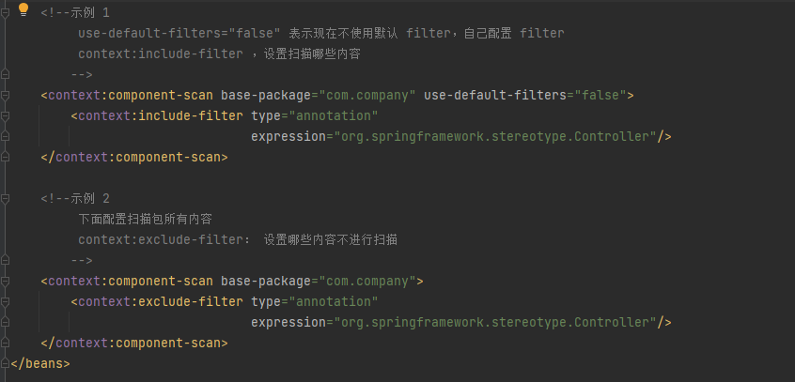Collapse the second context:component-scan element
The width and height of the screenshot is (795, 382).
5,282
